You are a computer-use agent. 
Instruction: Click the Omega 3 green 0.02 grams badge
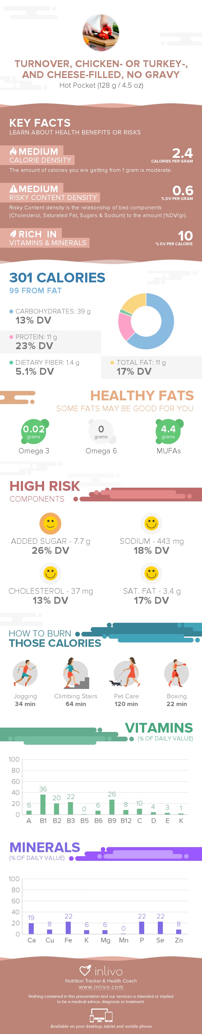point(34,432)
